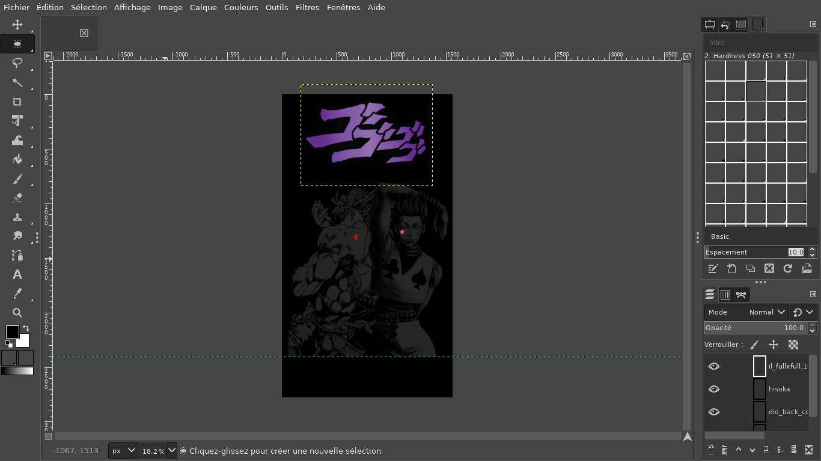The width and height of the screenshot is (821, 461).
Task: Delete the selected brush
Action: pyautogui.click(x=769, y=268)
